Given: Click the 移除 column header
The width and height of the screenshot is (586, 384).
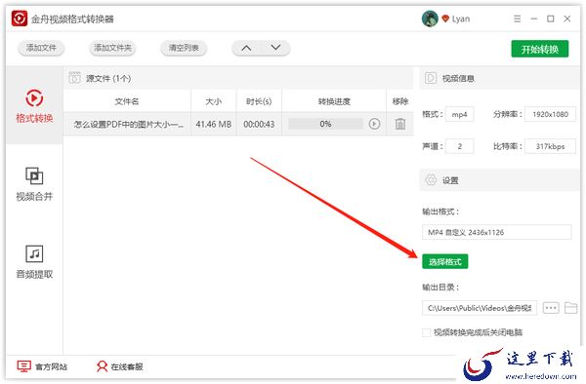Looking at the screenshot, I should pyautogui.click(x=400, y=101).
